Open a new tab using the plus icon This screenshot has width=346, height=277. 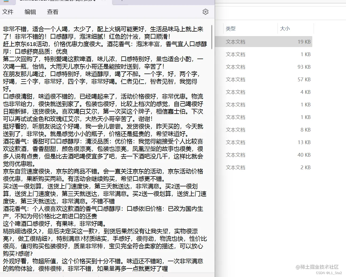click(121, 1)
